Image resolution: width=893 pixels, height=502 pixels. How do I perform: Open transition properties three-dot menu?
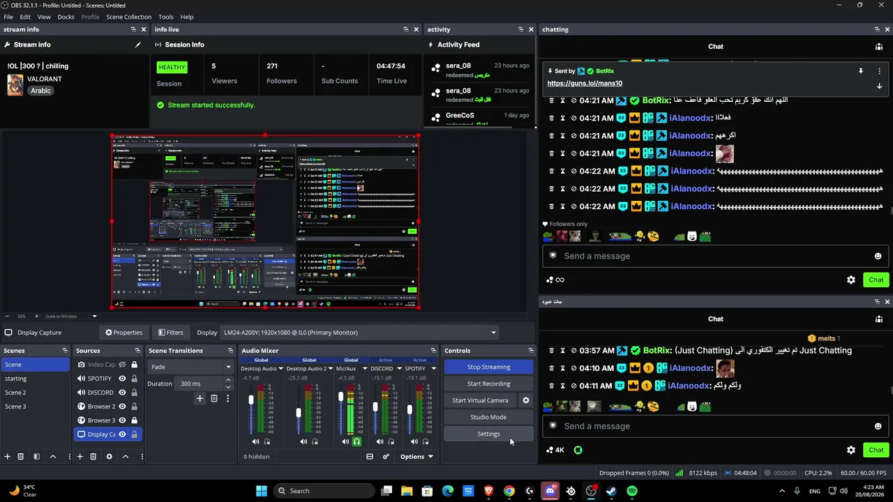[x=227, y=398]
